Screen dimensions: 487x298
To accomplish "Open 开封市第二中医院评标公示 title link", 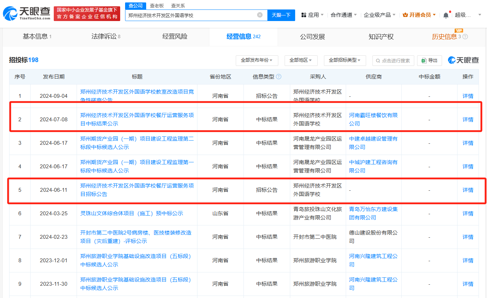I will click(x=136, y=237).
